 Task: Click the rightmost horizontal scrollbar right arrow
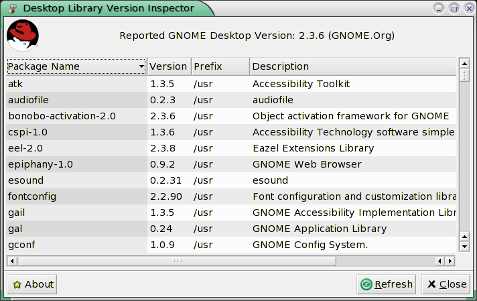[450, 261]
